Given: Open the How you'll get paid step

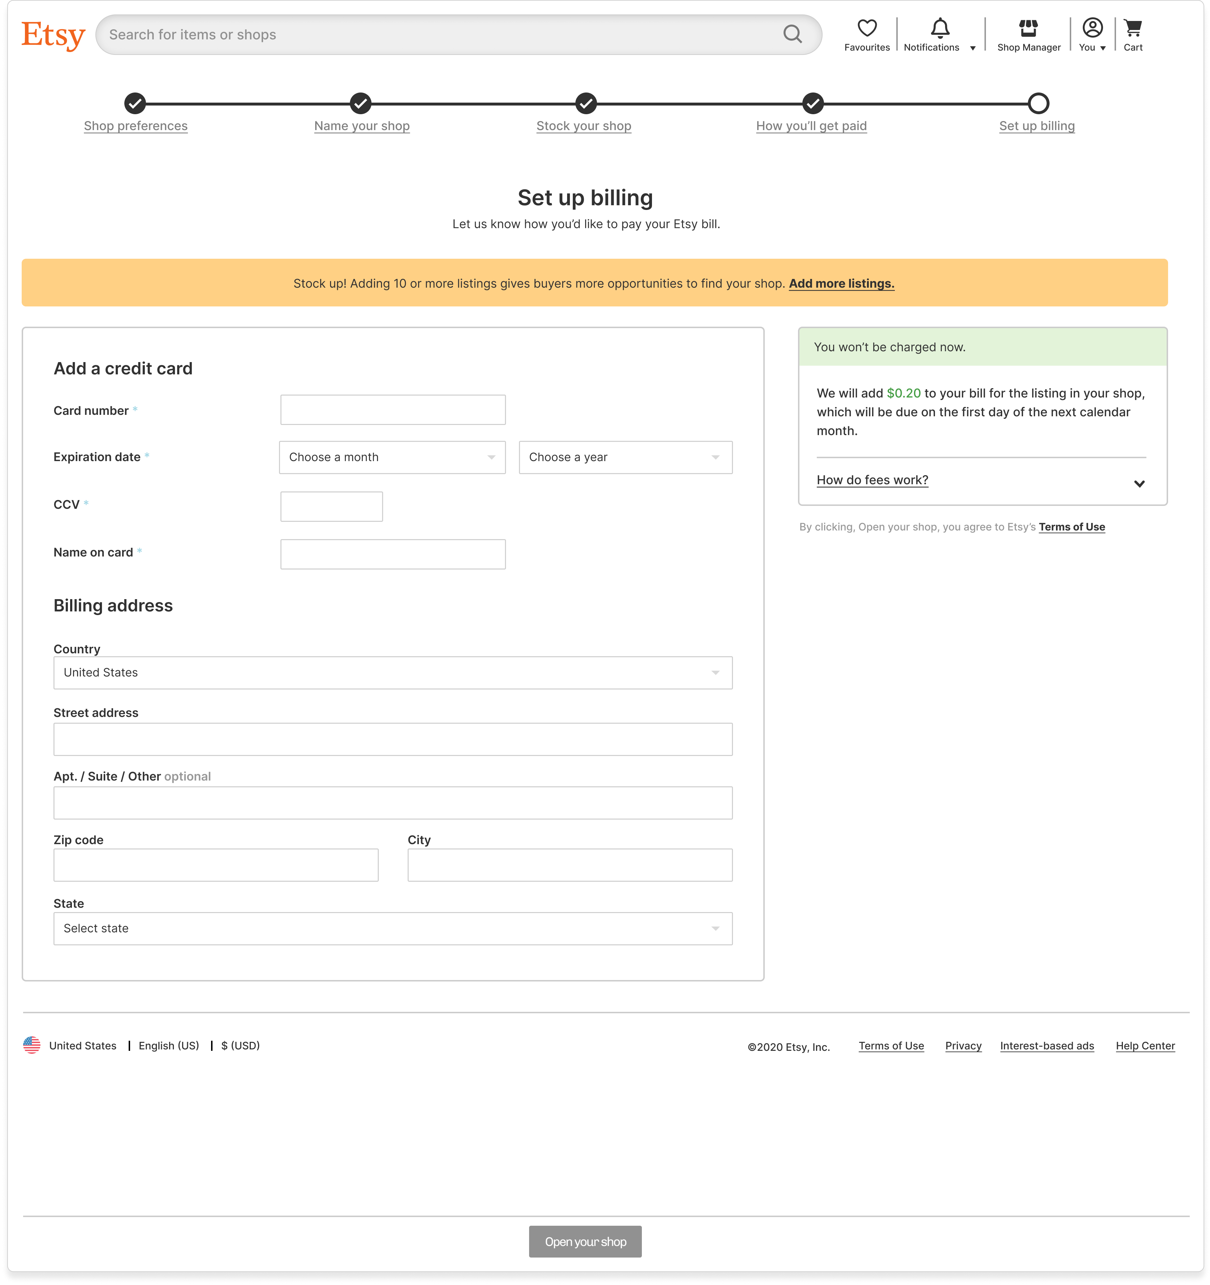Looking at the screenshot, I should [811, 126].
